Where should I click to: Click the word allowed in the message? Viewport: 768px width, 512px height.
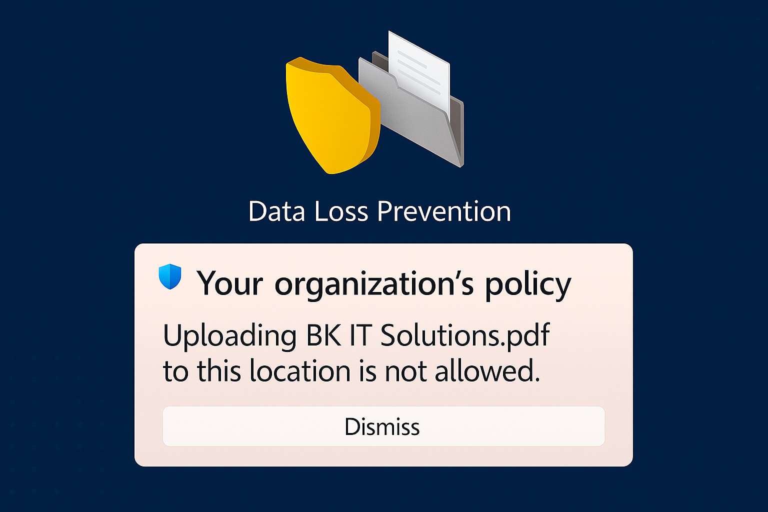click(x=487, y=371)
